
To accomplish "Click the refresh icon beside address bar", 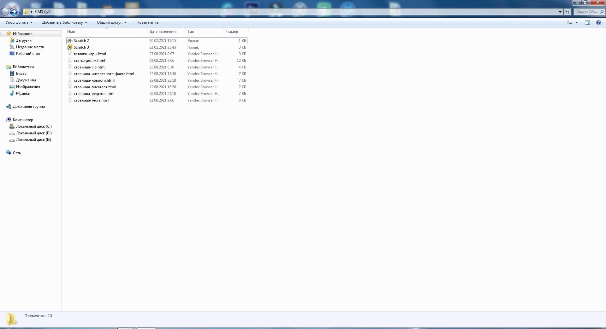I will click(x=567, y=12).
